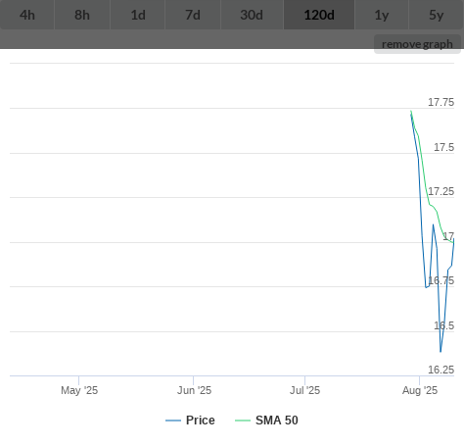The image size is (464, 446).
Task: Click the 16.25 y-axis label
Action: (x=441, y=370)
